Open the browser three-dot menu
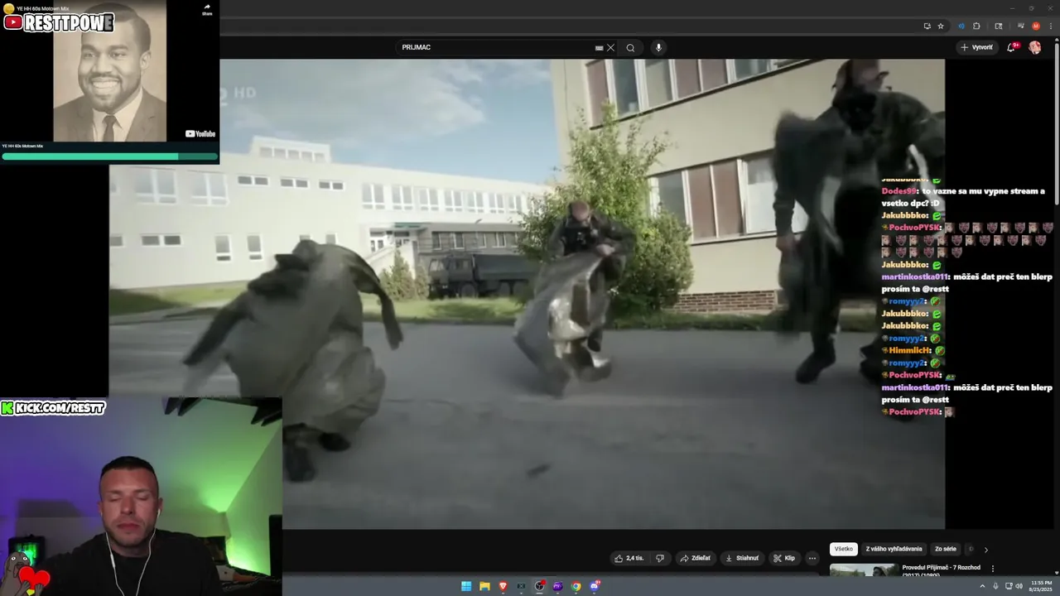This screenshot has height=596, width=1060. coord(1050,26)
